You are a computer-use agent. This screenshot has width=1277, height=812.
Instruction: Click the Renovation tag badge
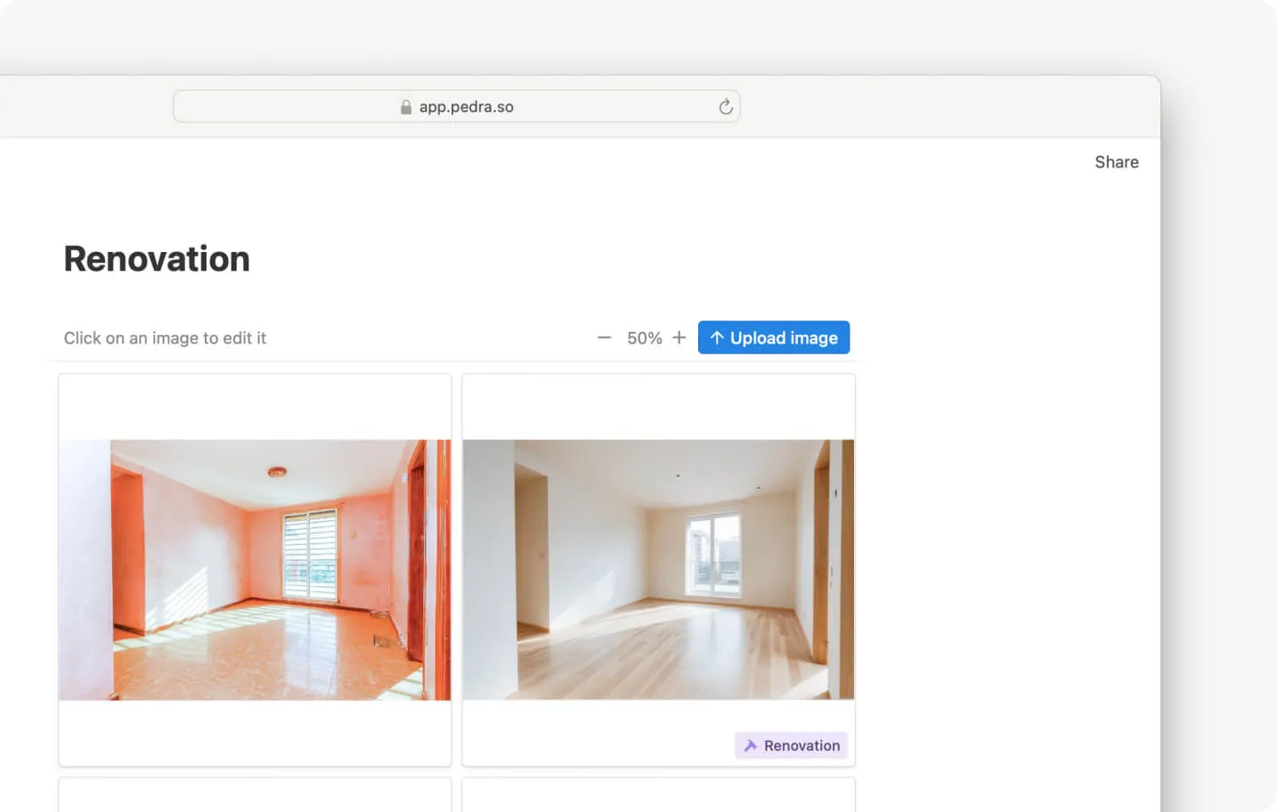pyautogui.click(x=791, y=745)
